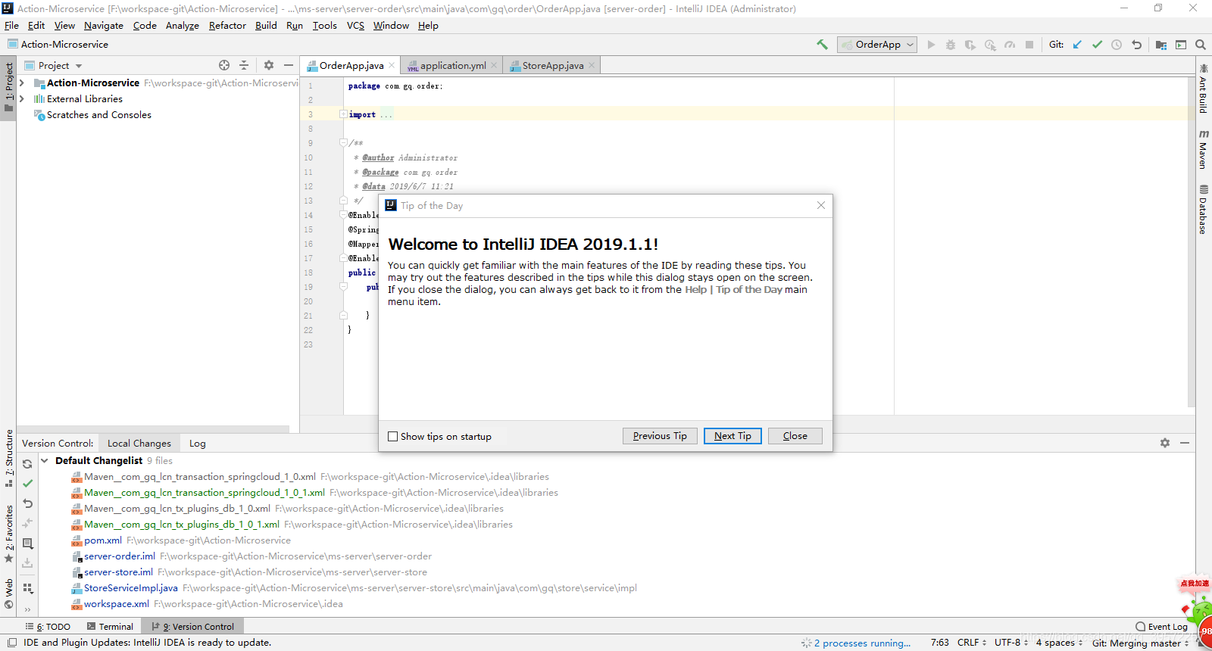Image resolution: width=1212 pixels, height=651 pixels.
Task: Open the UTF-8 encoding selector
Action: tap(1011, 643)
